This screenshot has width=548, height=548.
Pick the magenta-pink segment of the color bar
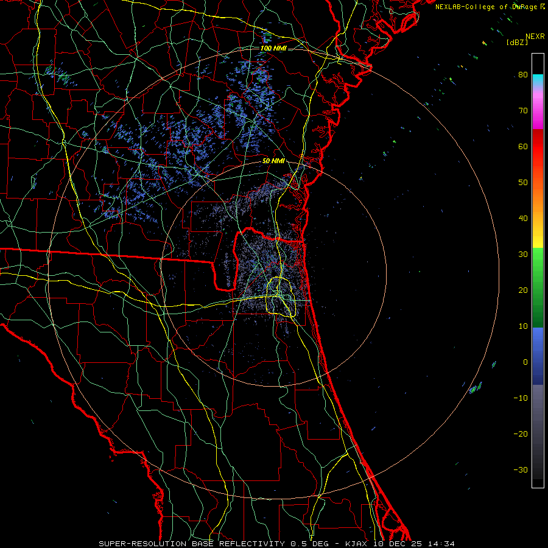tap(538, 110)
